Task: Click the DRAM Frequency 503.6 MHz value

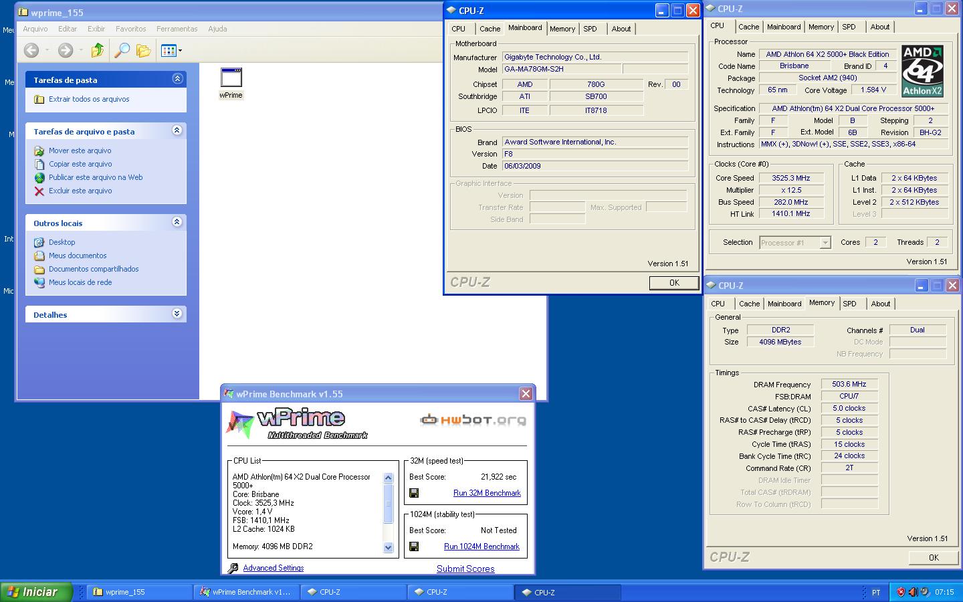Action: pyautogui.click(x=849, y=384)
